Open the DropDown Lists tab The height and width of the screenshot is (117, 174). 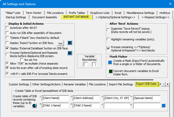100,13
